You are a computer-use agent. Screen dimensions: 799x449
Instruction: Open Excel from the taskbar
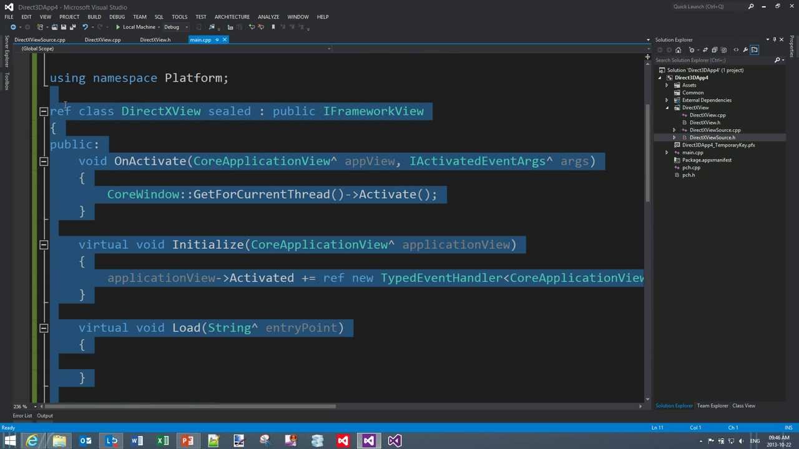[162, 441]
